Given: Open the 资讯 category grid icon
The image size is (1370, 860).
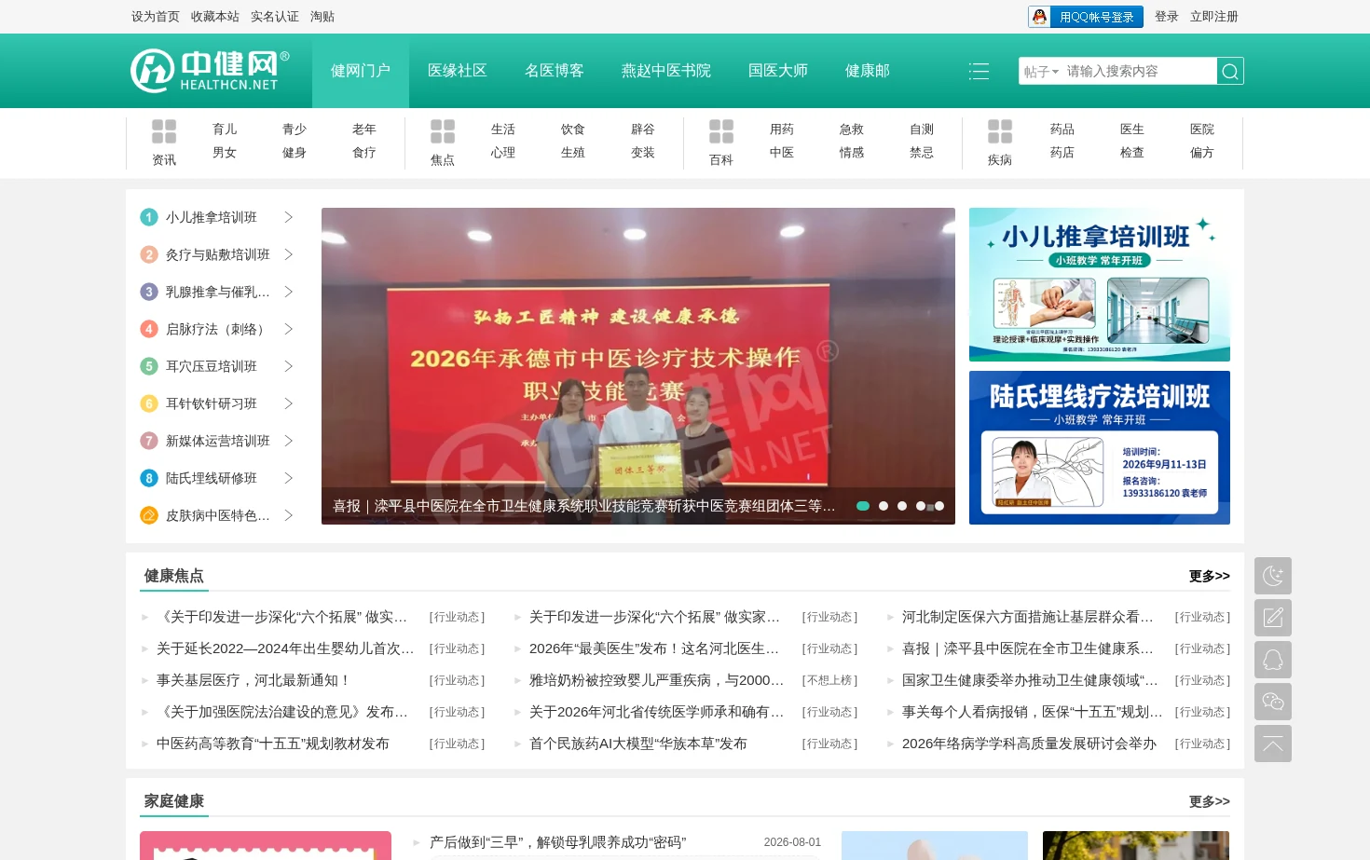Looking at the screenshot, I should point(164,131).
